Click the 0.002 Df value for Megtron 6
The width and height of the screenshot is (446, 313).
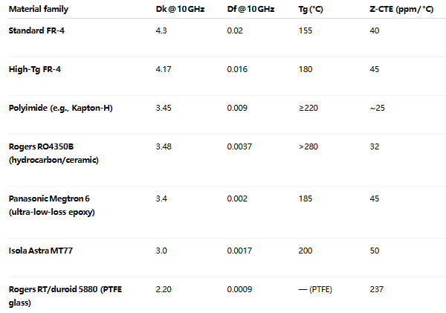click(x=237, y=199)
